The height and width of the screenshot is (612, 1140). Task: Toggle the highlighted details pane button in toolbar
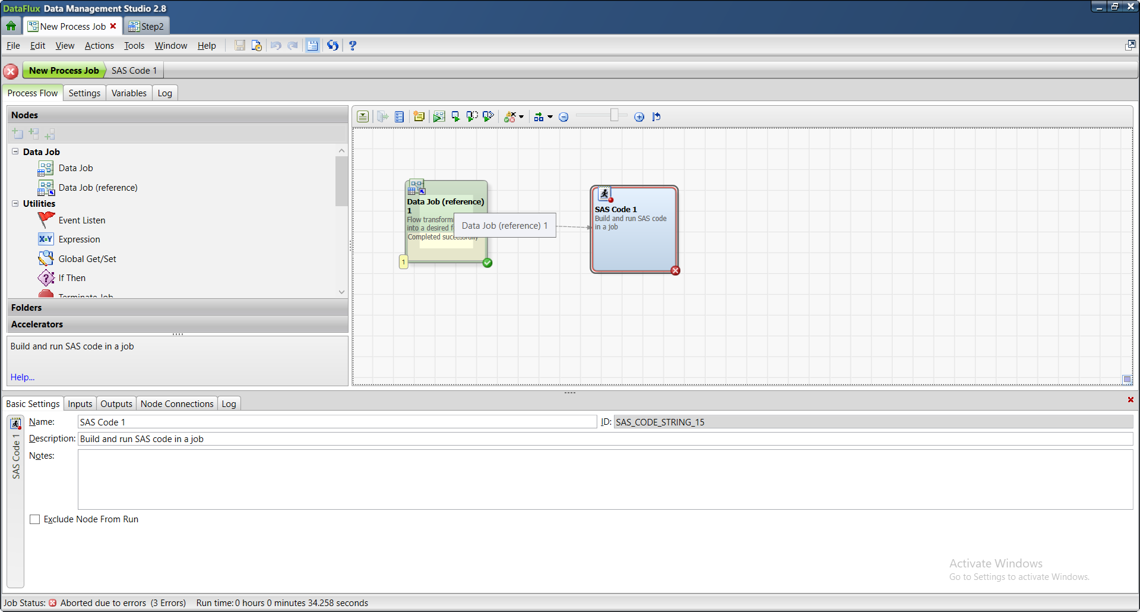312,46
